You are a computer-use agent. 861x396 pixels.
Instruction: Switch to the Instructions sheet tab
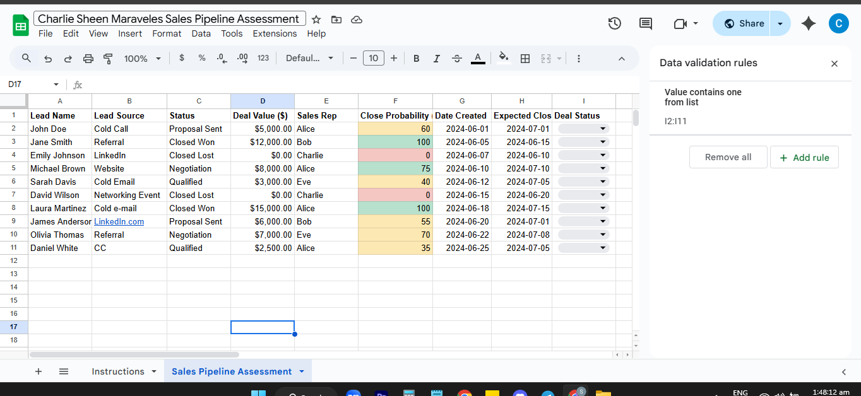coord(118,371)
